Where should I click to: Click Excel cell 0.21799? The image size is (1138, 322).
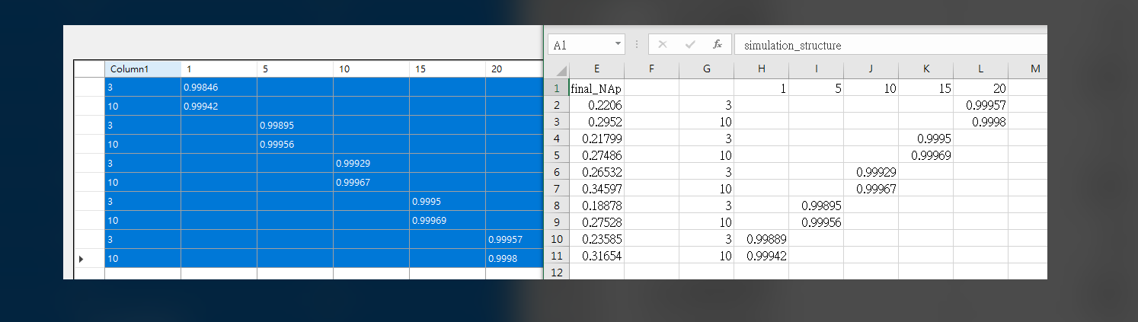(596, 138)
